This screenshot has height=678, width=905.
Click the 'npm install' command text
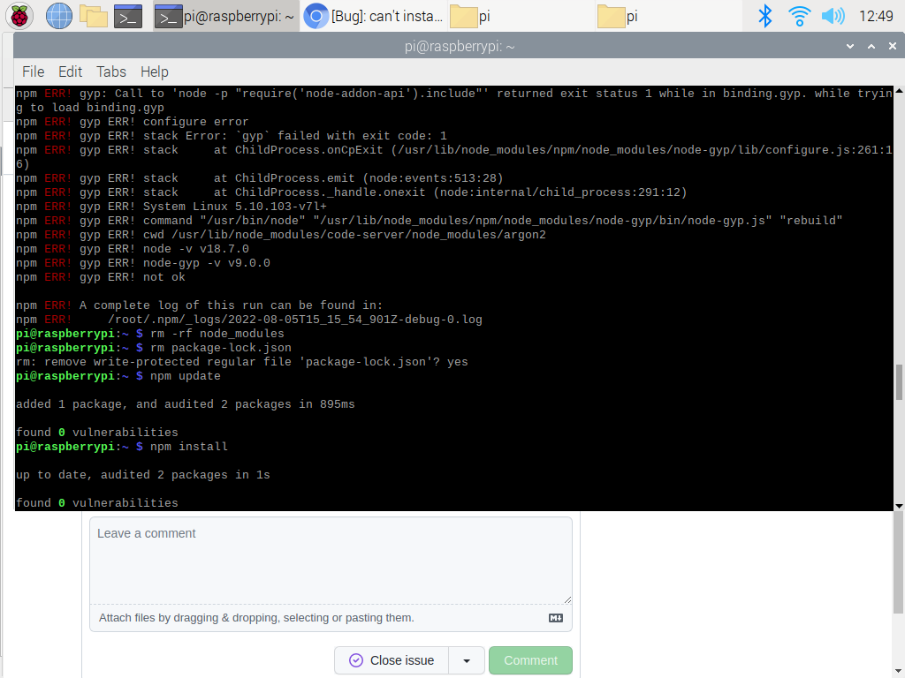coord(189,447)
